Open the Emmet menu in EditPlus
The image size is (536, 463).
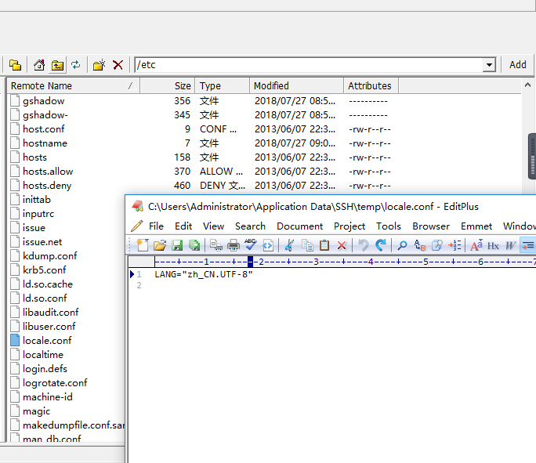pos(476,226)
